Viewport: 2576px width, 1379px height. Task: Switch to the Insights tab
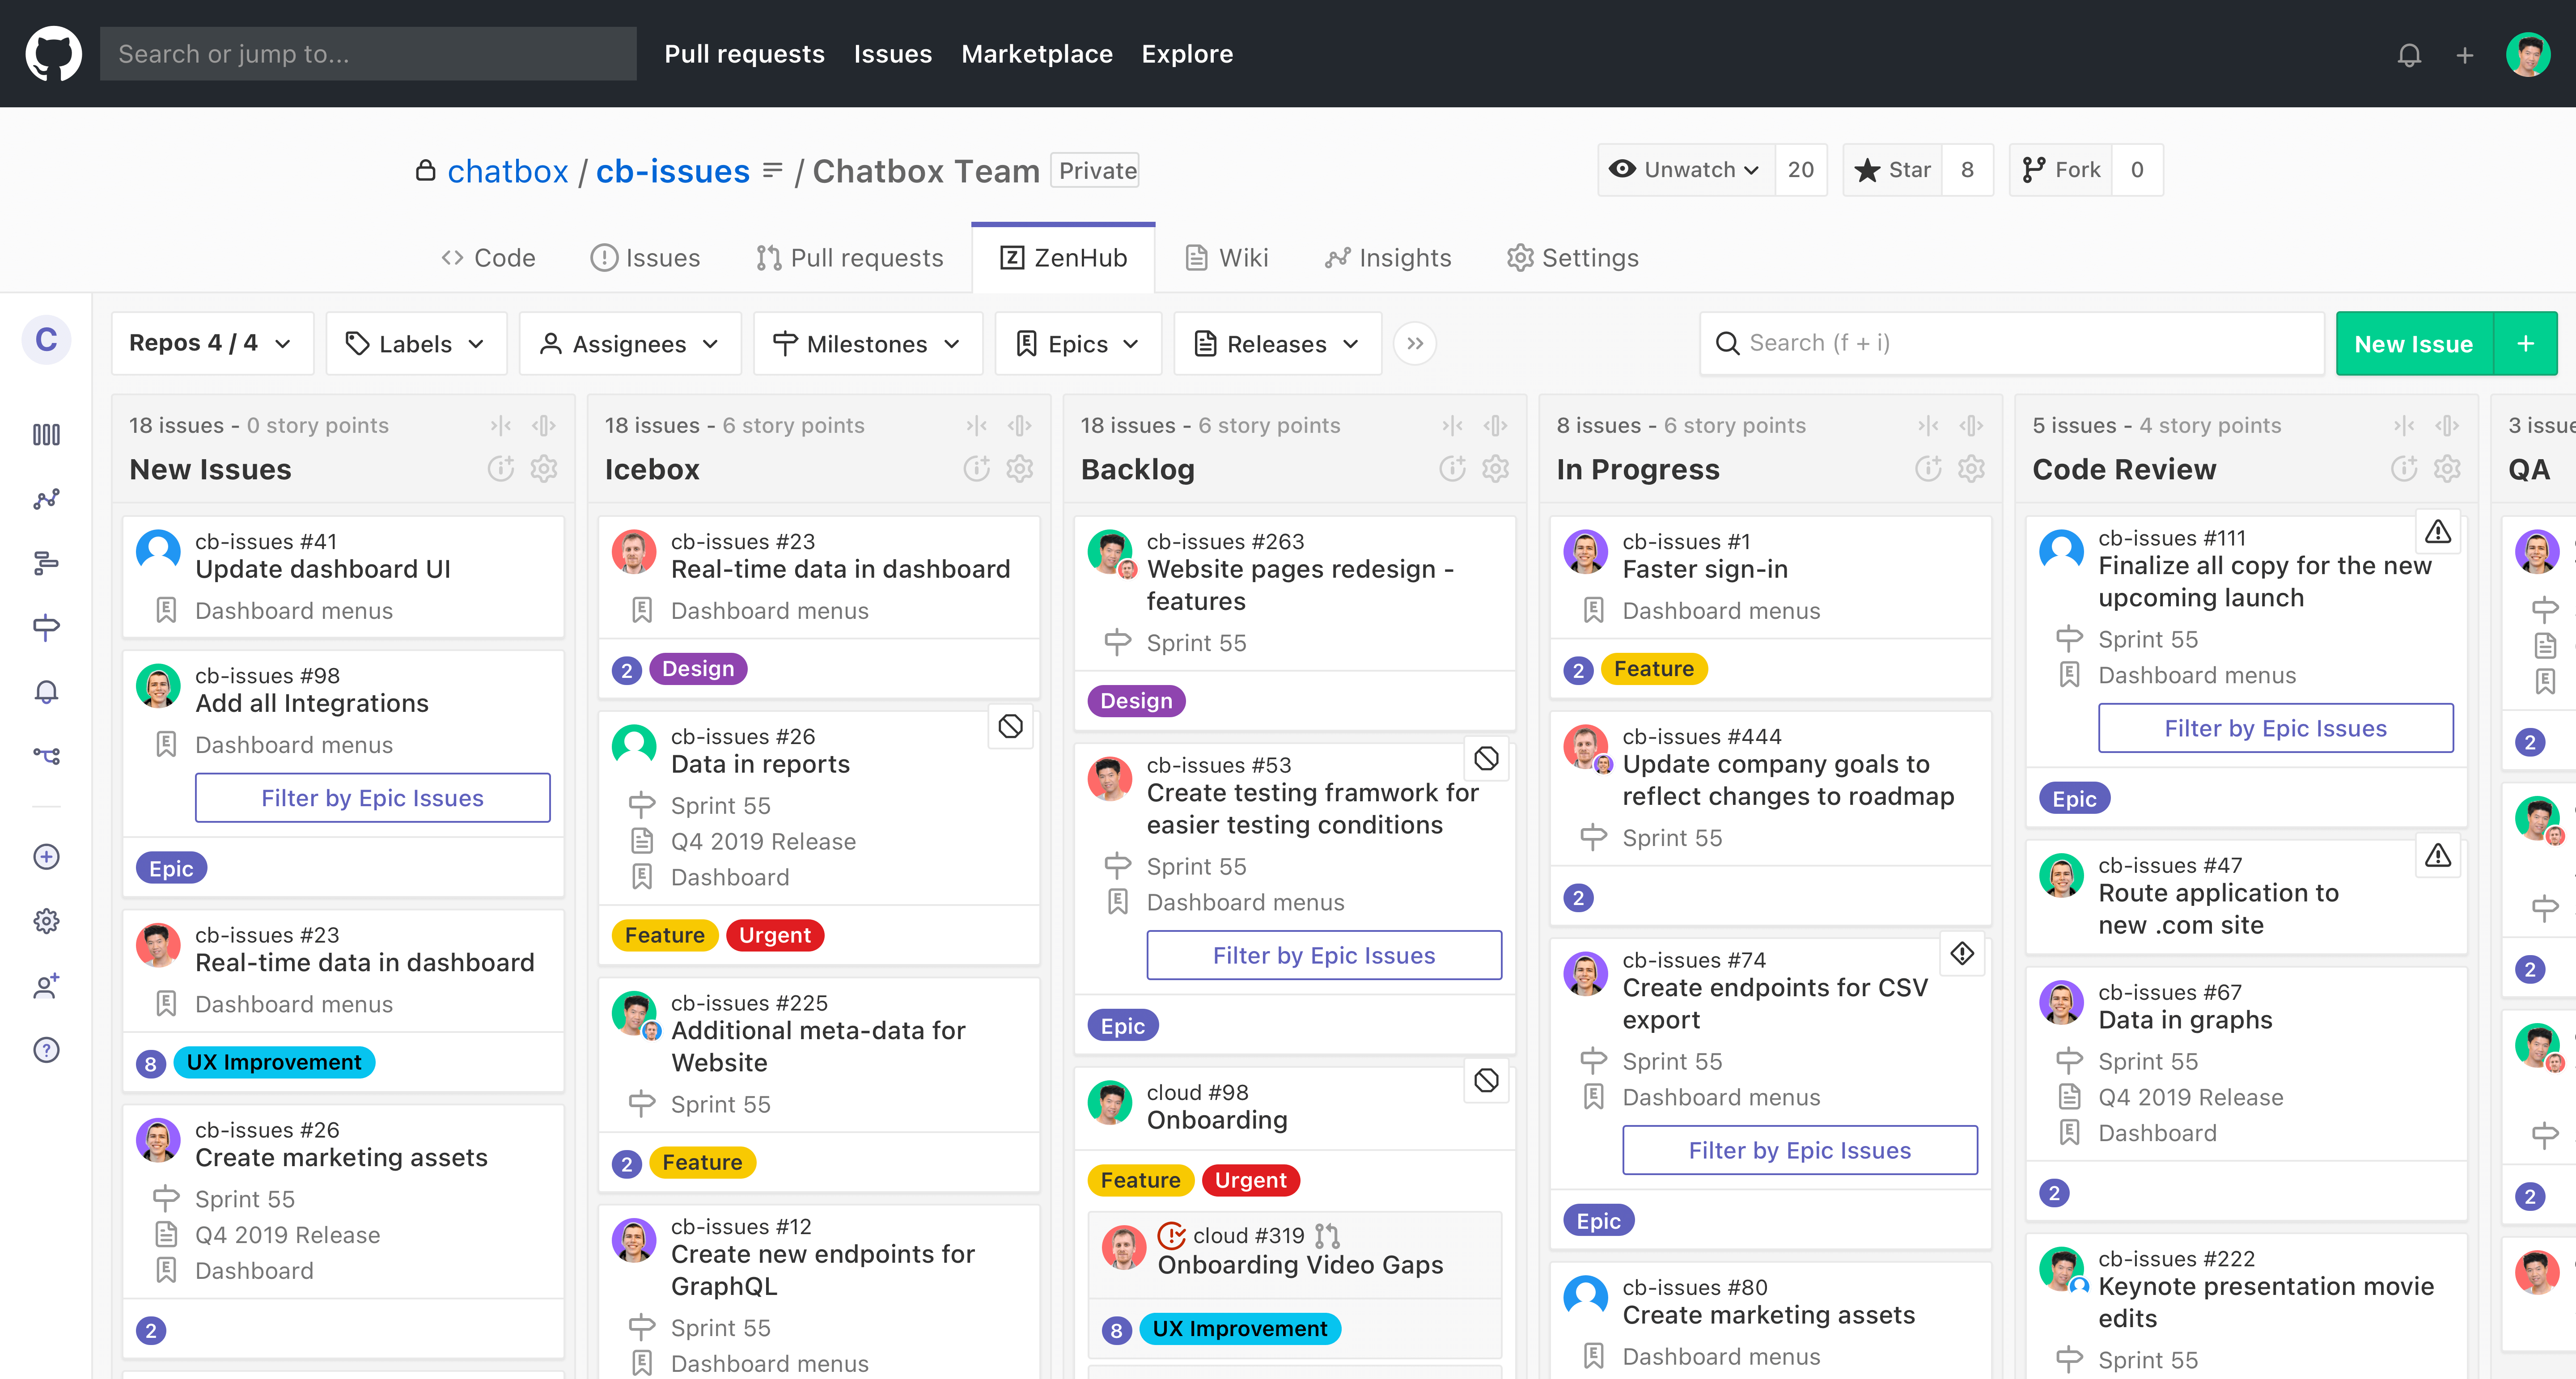coord(1388,258)
